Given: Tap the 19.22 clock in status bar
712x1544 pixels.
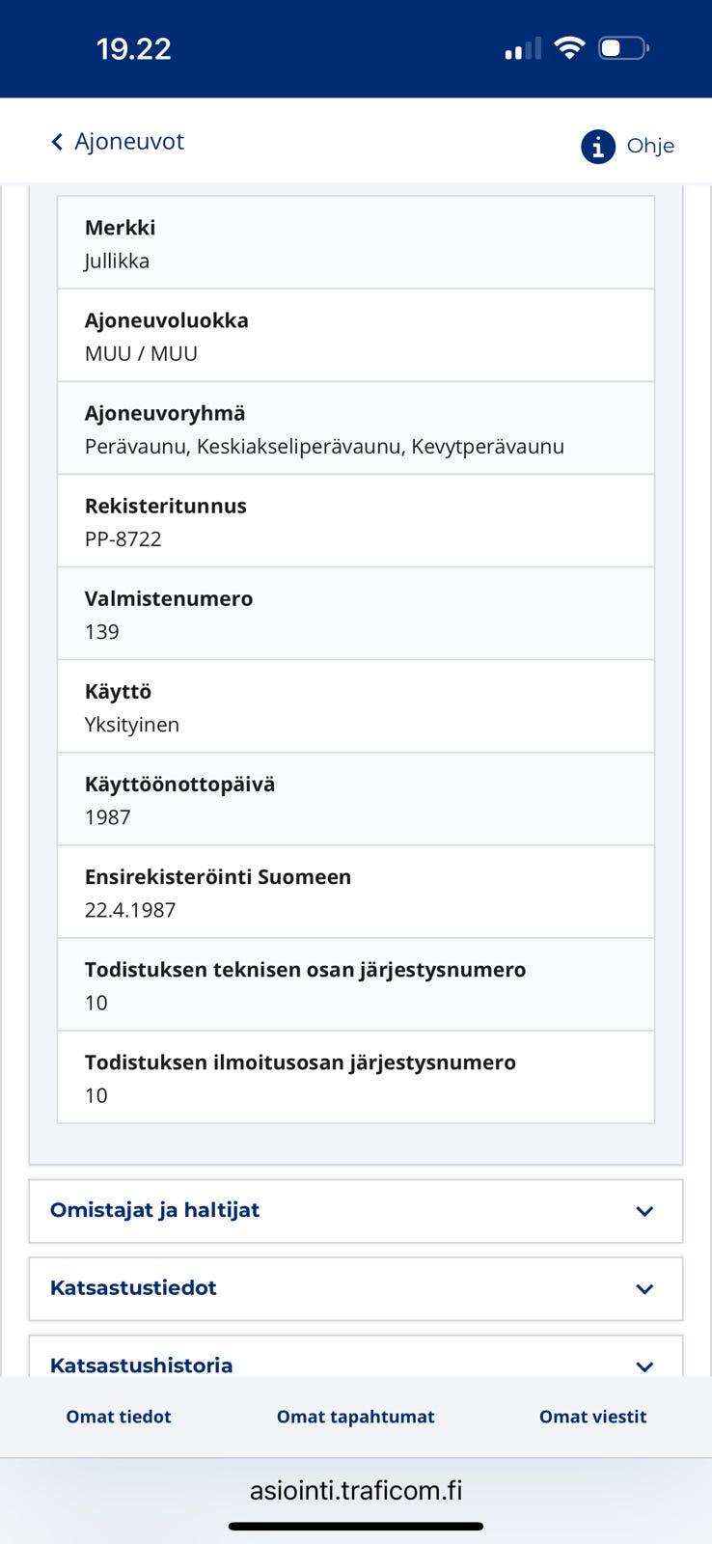Looking at the screenshot, I should tap(134, 48).
